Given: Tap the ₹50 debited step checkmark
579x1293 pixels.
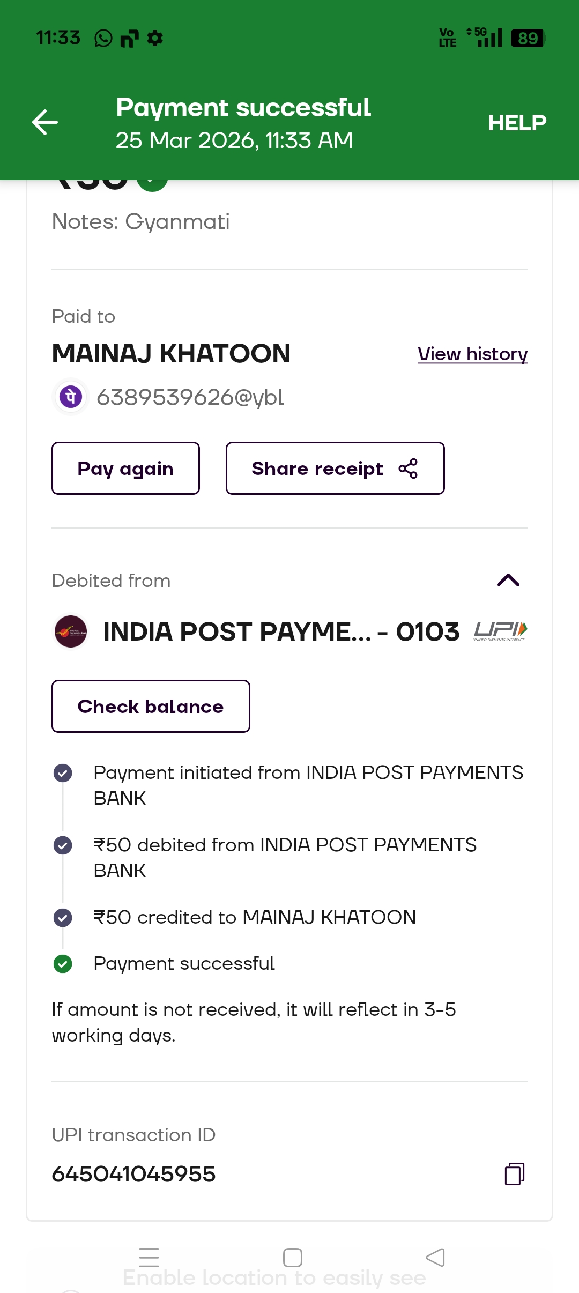Looking at the screenshot, I should [x=63, y=845].
